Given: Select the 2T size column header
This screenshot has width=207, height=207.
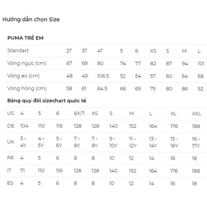Looking at the screenshot, I should click(69, 51).
